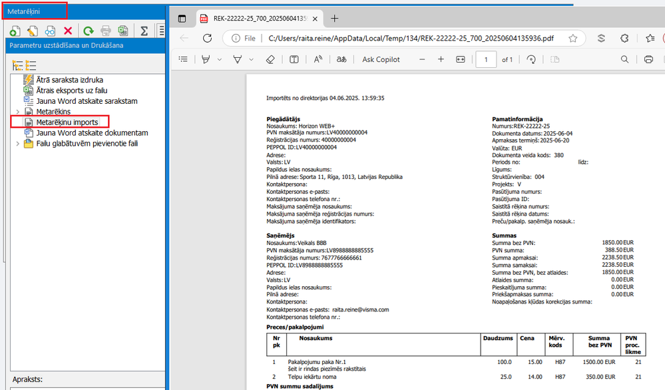Click the collapse-all tree list icon
This screenshot has width=665, height=390.
point(31,65)
